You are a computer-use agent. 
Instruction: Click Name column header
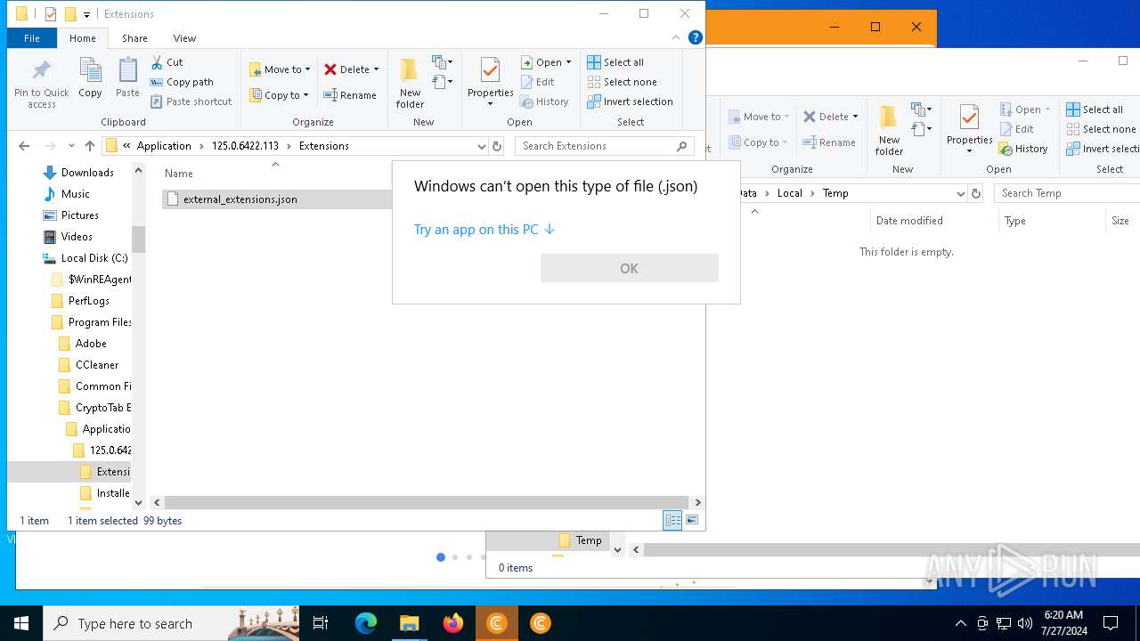tap(179, 174)
